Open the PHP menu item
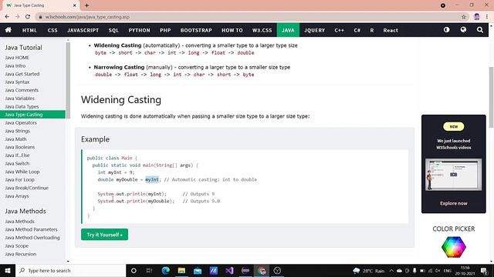 [x=165, y=30]
